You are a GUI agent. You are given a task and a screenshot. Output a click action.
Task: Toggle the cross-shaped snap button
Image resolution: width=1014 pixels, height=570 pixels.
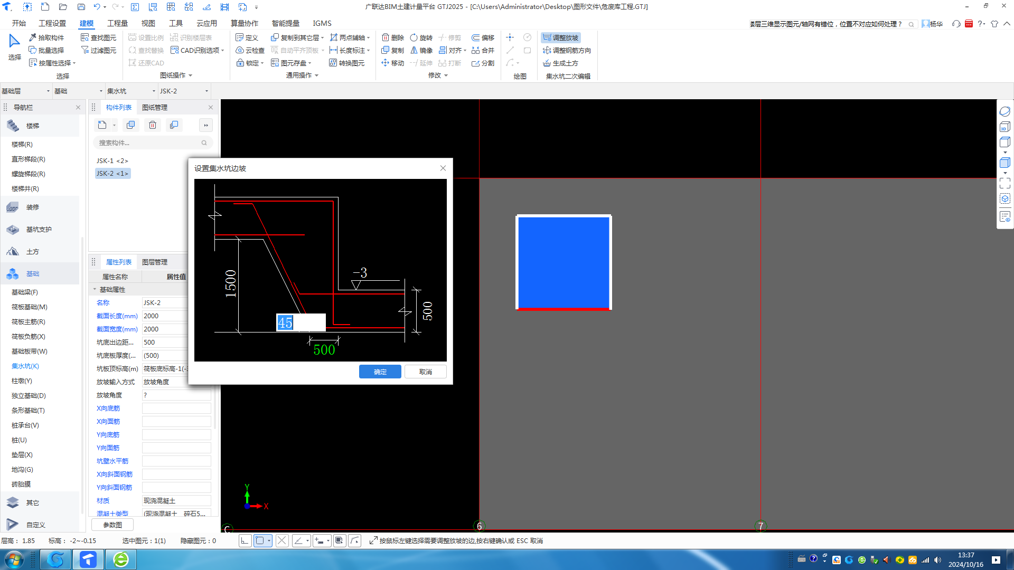pos(282,540)
